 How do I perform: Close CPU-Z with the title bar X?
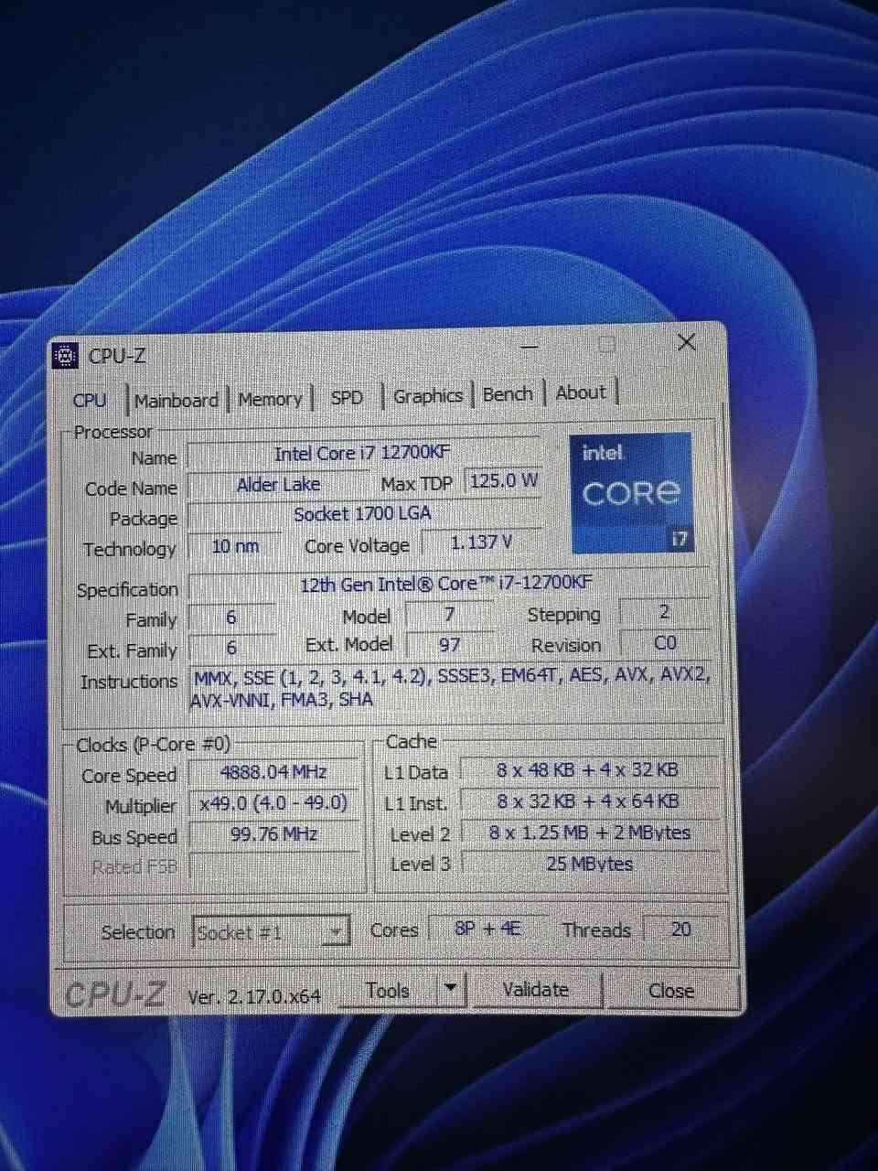click(x=687, y=342)
